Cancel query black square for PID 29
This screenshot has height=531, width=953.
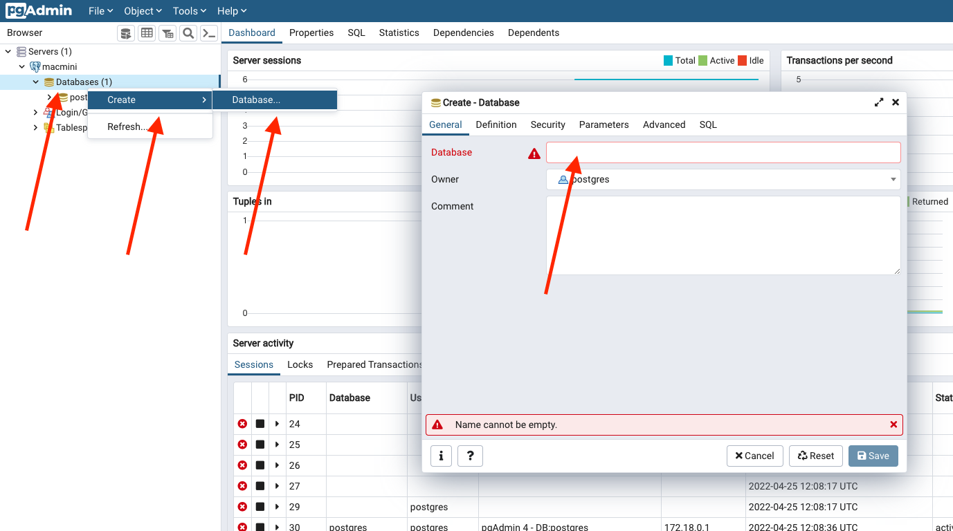tap(260, 507)
